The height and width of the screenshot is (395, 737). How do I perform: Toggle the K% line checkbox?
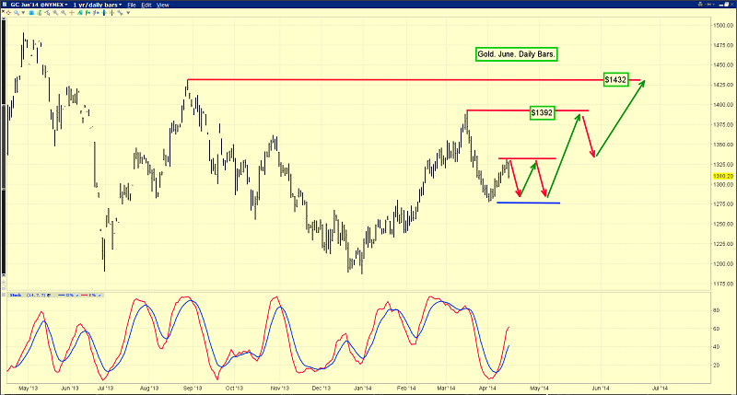click(99, 296)
